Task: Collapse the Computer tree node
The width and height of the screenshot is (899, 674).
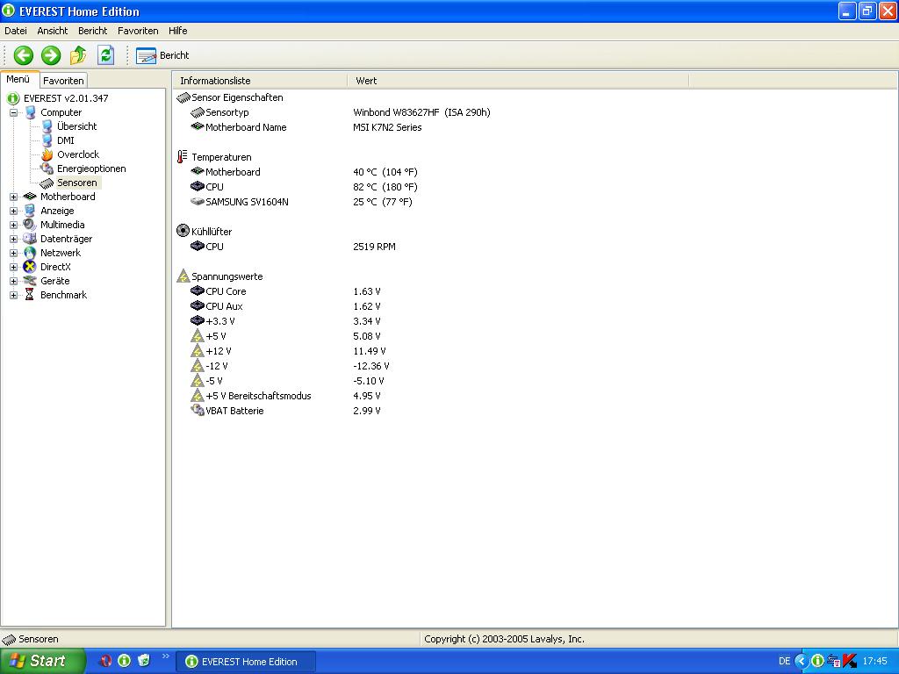Action: pos(13,113)
